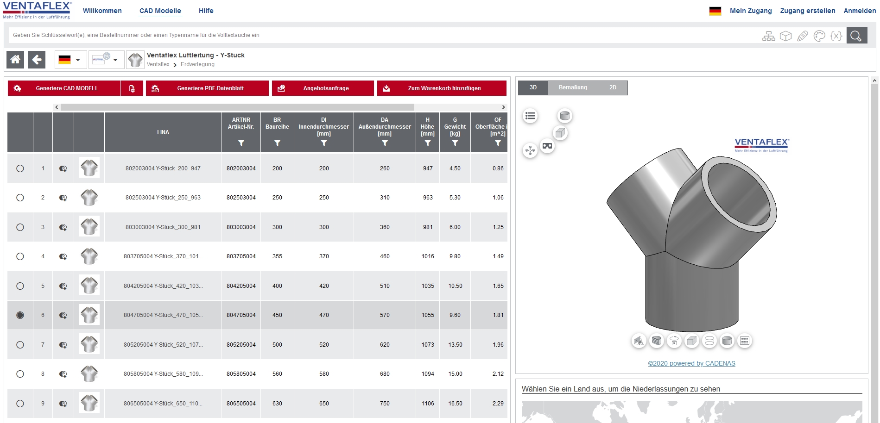The width and height of the screenshot is (880, 423).
Task: Open the Ventaflex catalog selector dropdown
Action: 106,60
